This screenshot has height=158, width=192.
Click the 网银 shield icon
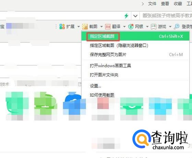tap(131, 27)
